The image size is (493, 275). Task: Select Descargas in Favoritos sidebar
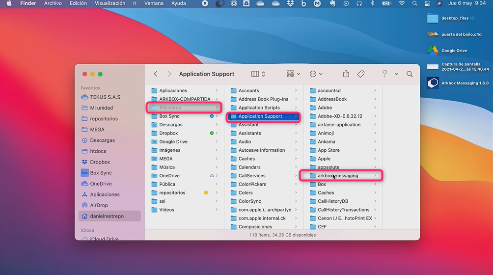point(102,140)
